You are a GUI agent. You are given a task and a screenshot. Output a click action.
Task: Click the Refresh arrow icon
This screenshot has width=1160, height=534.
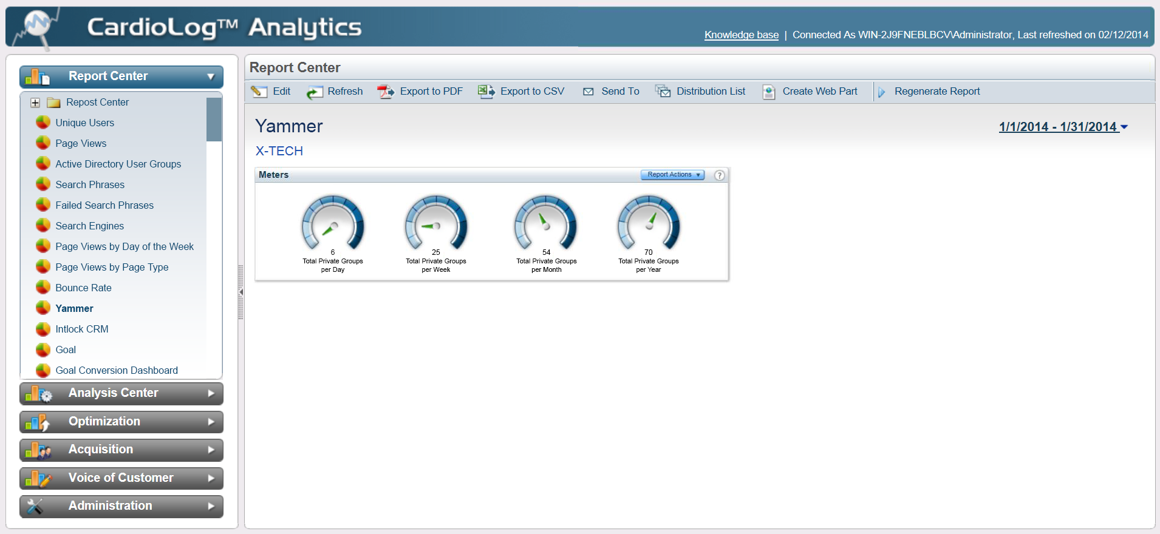[314, 92]
